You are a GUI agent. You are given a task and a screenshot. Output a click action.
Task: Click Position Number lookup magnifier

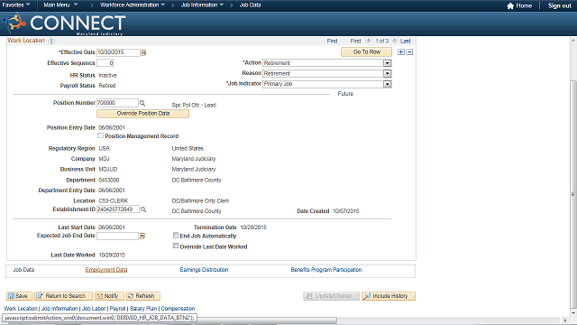[x=142, y=103]
